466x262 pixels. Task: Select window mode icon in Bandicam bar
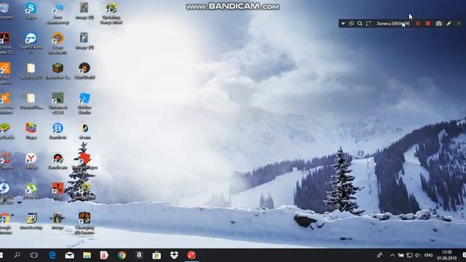click(x=351, y=23)
